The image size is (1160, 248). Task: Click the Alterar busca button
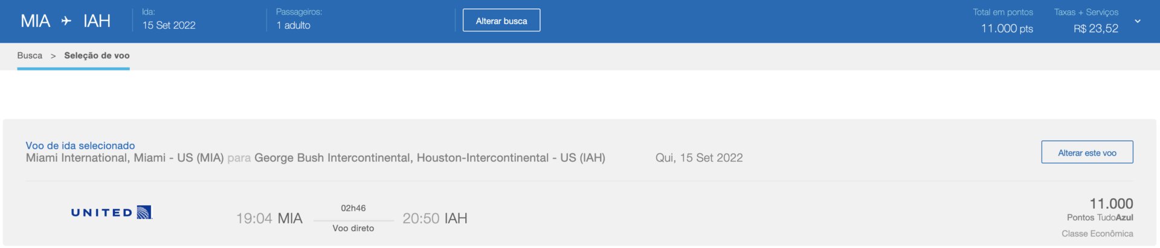click(x=501, y=20)
